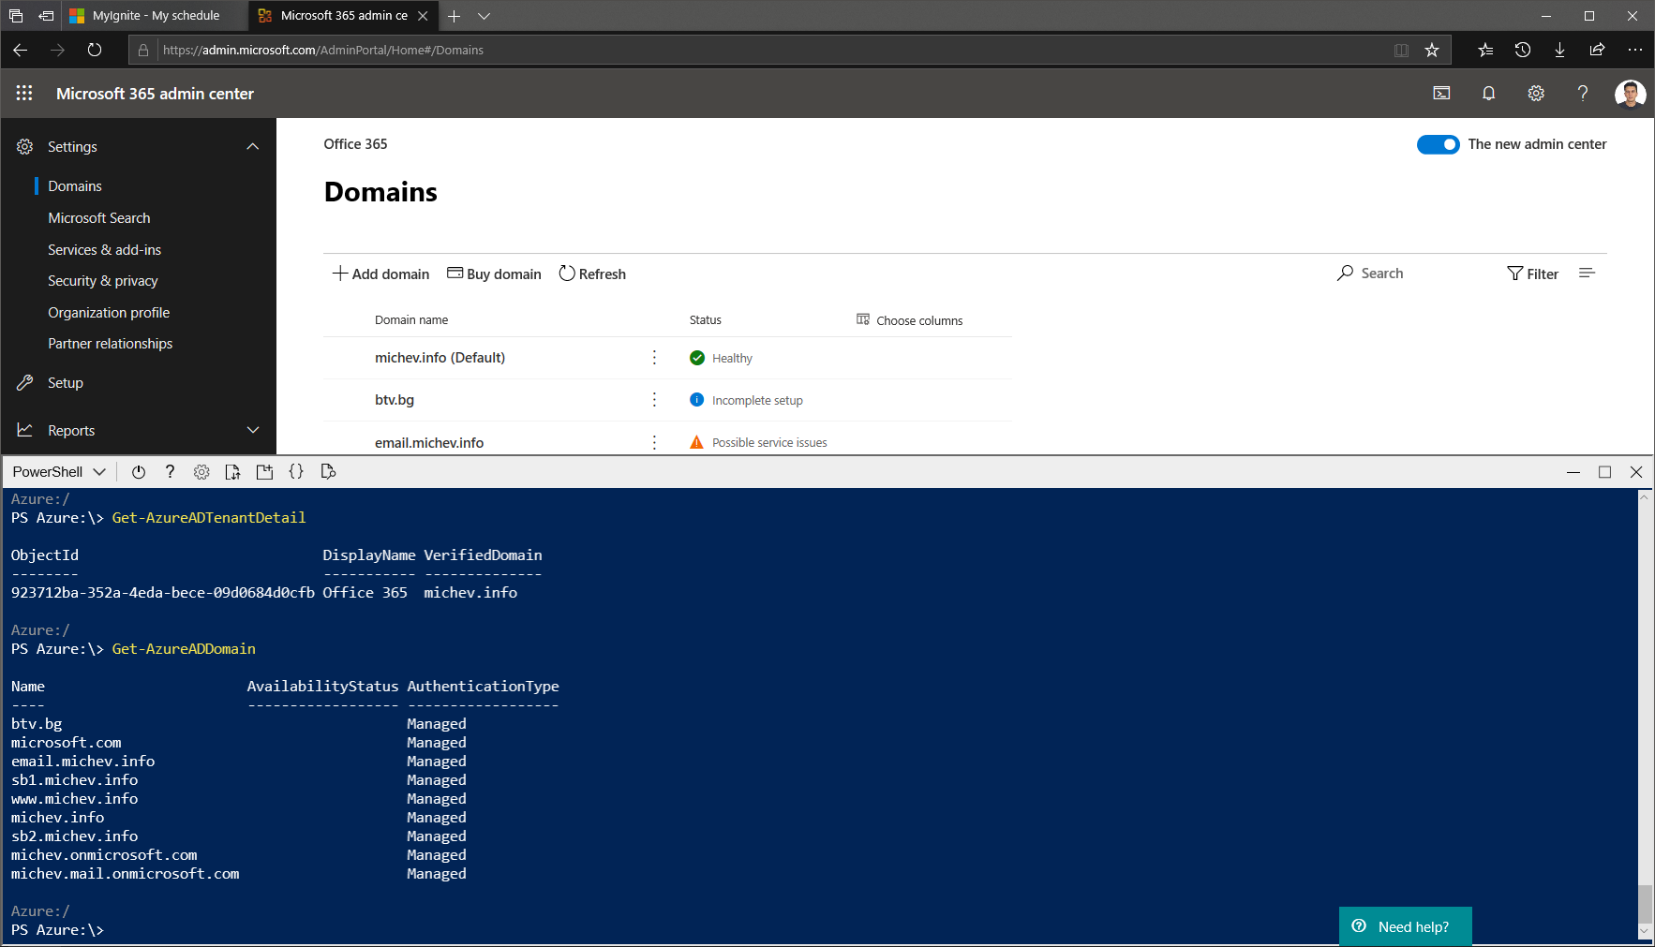The image size is (1655, 947).
Task: Click the Need help? button
Action: tap(1405, 926)
